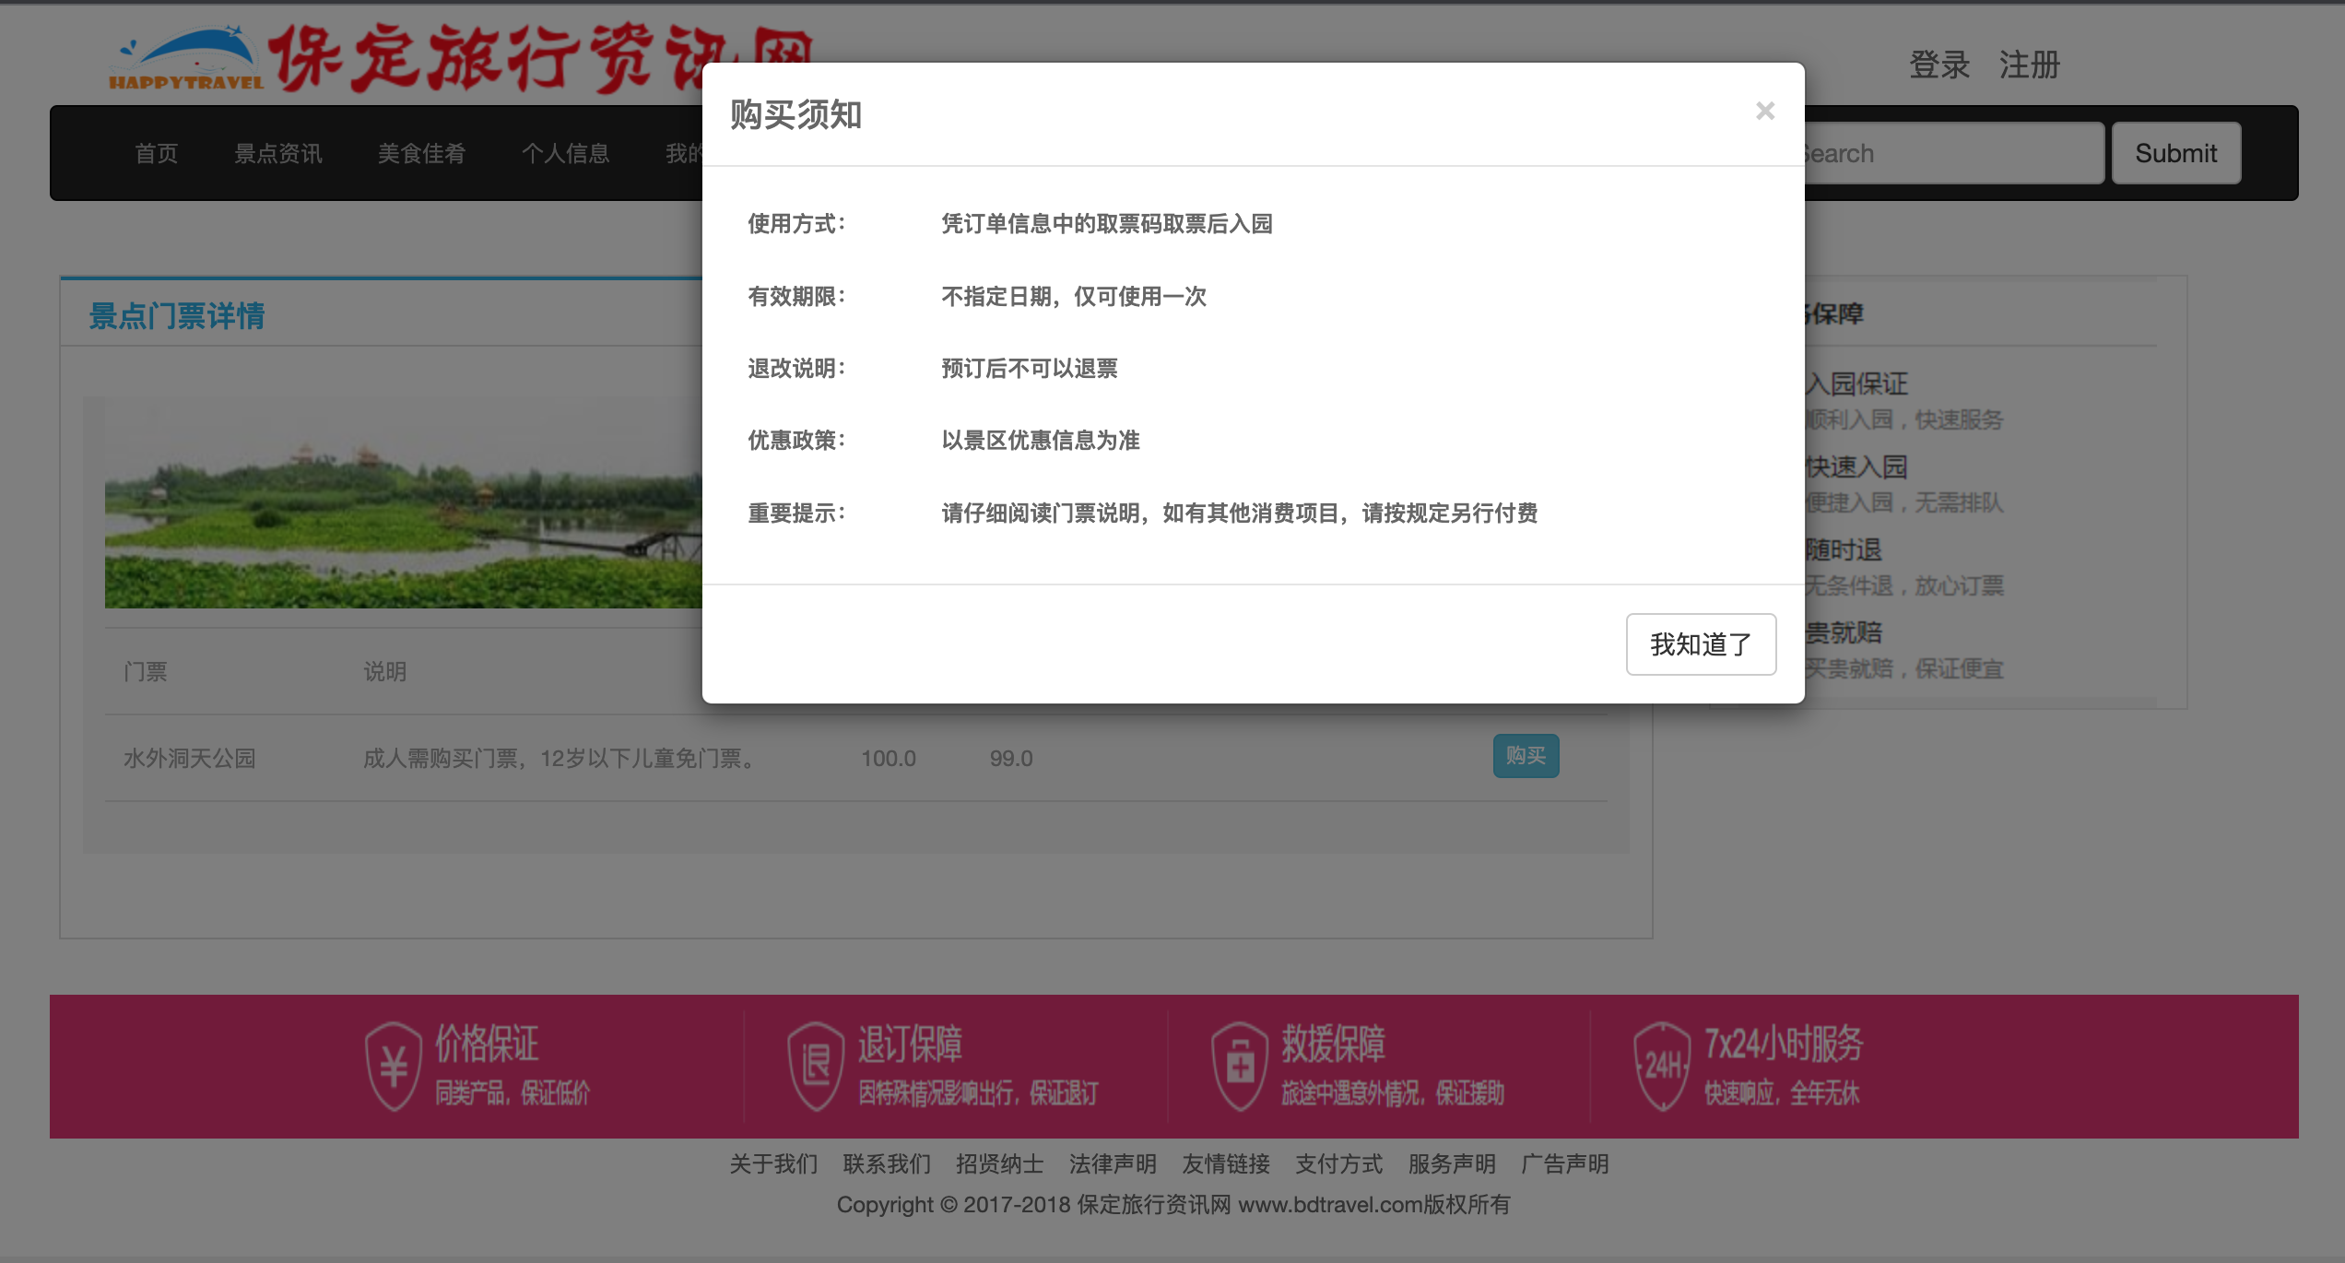Open the 景点资讯 nav item

point(278,153)
